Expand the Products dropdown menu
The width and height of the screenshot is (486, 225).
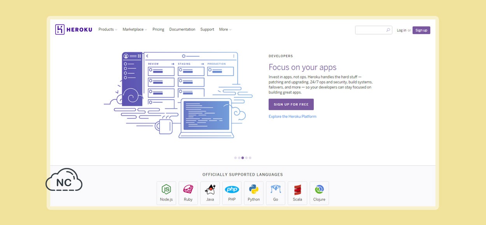(108, 29)
